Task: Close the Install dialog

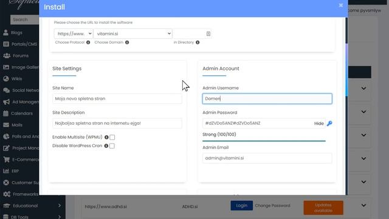Action: [x=341, y=5]
